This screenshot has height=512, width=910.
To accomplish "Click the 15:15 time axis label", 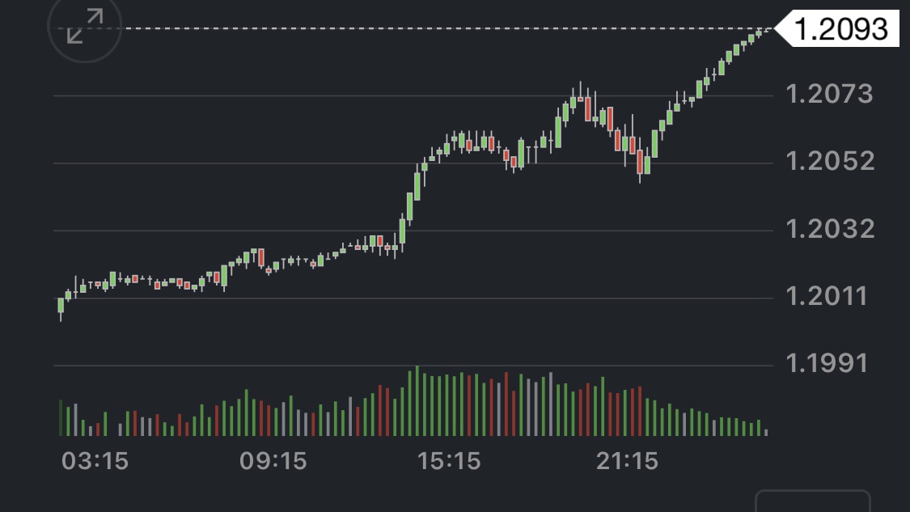I will coord(449,462).
